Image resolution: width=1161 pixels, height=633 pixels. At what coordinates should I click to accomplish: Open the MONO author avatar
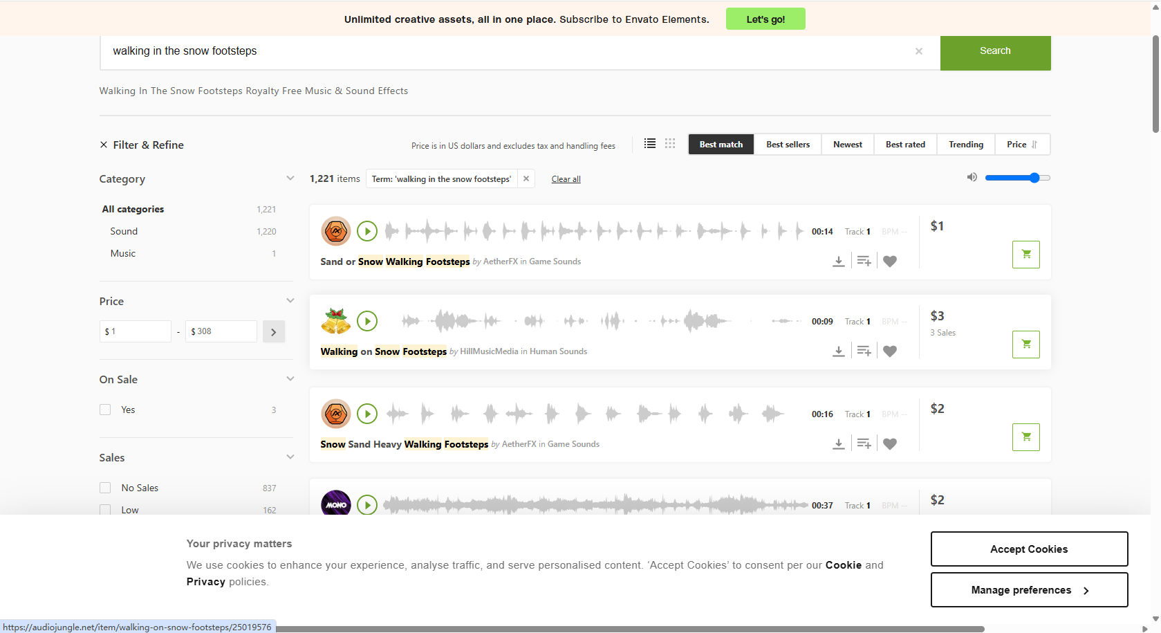336,503
